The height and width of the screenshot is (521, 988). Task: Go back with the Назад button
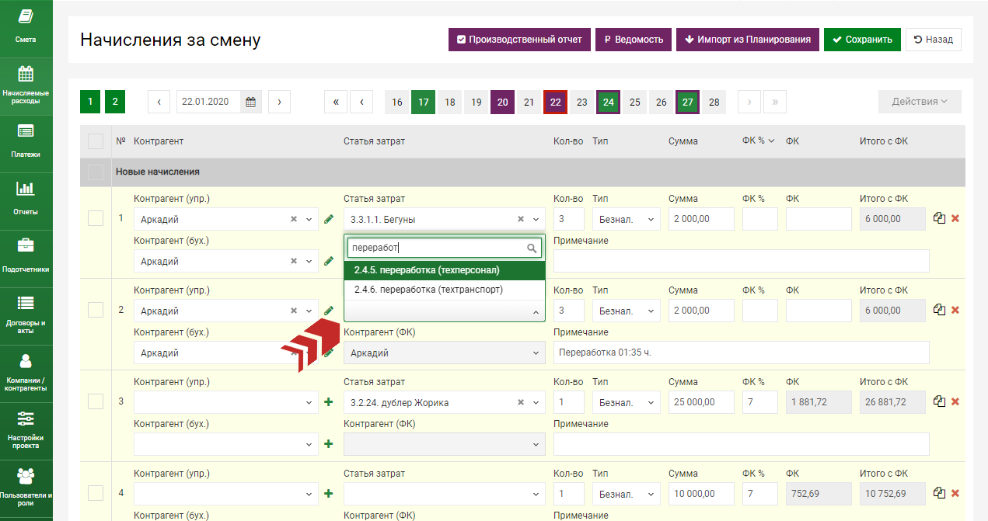click(934, 40)
